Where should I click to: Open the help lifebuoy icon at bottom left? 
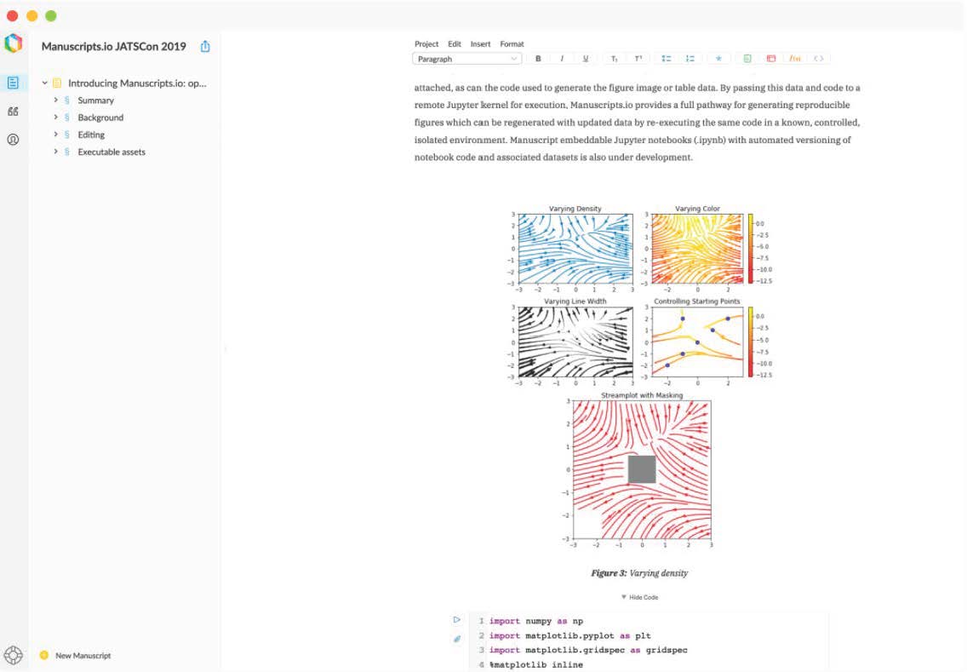click(x=13, y=655)
